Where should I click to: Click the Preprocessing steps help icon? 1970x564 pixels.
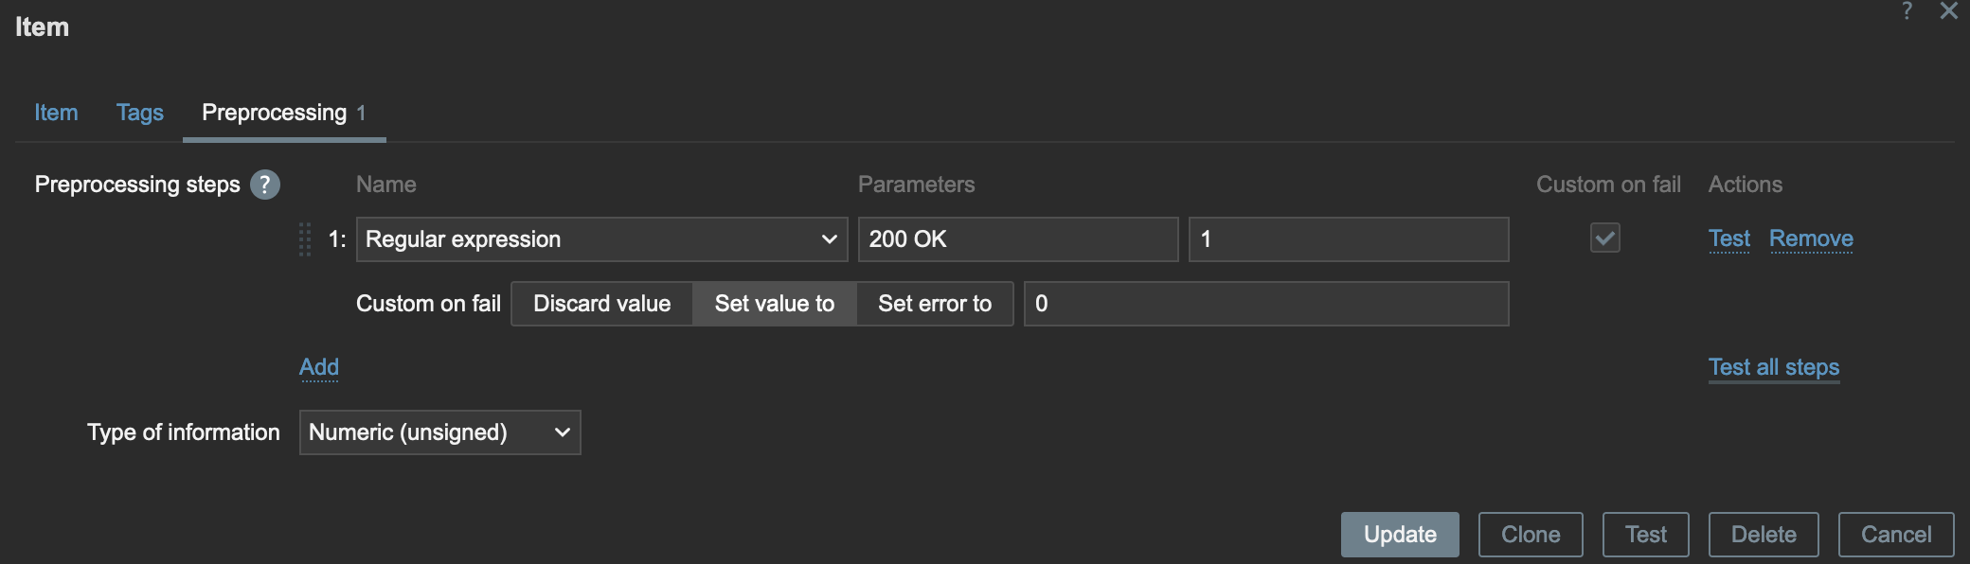[265, 185]
